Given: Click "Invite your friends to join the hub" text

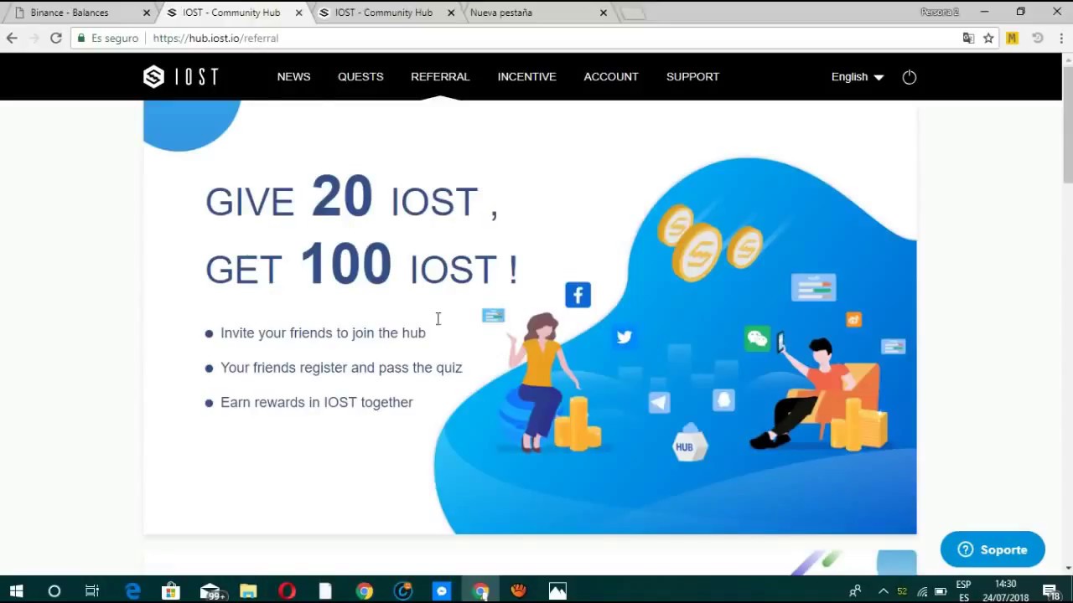Looking at the screenshot, I should tap(323, 332).
